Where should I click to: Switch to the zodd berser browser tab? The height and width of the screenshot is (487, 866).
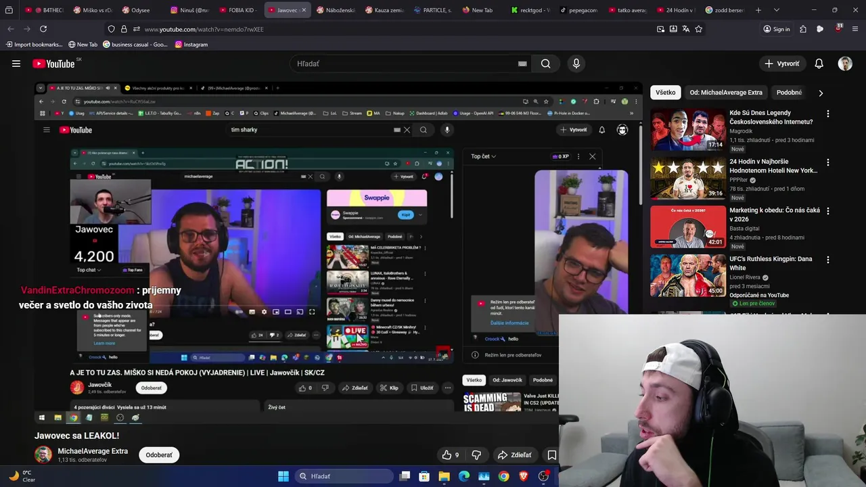pos(725,10)
